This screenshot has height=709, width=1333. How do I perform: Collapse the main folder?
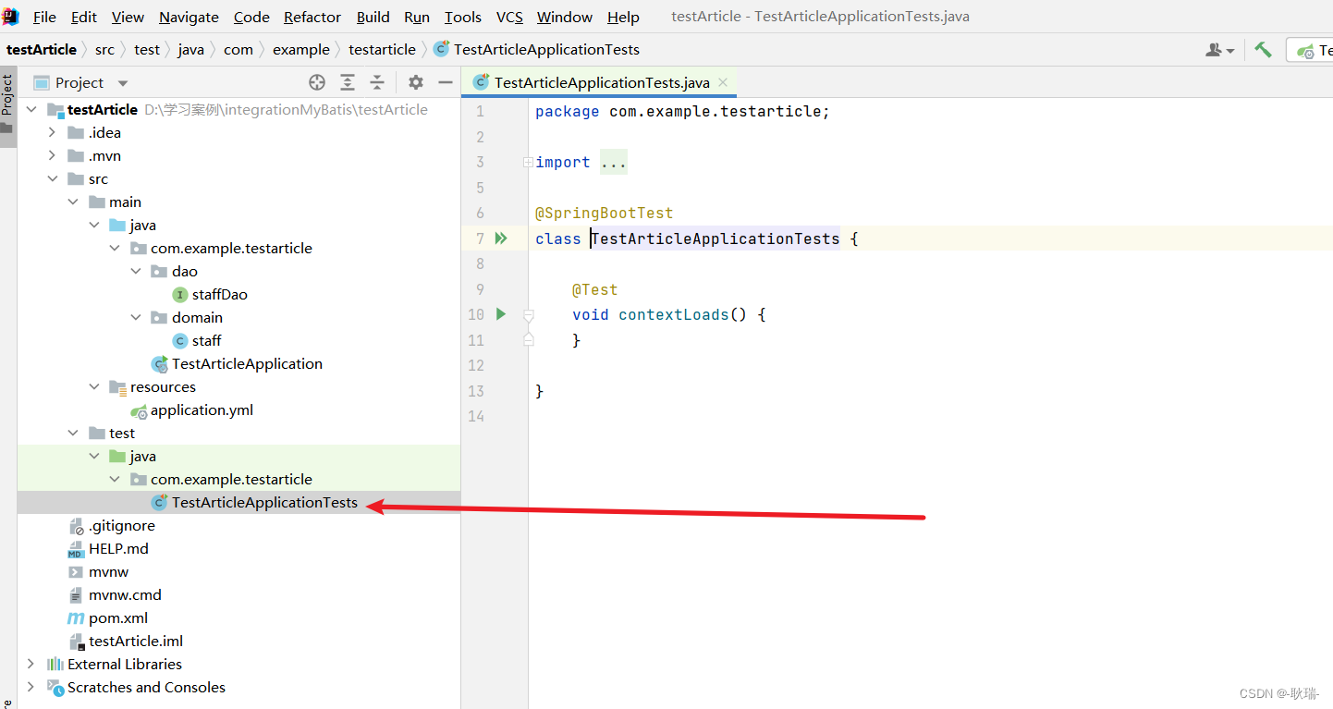coord(73,202)
